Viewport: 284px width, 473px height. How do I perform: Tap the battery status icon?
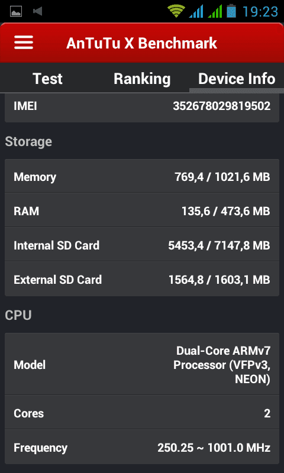231,11
